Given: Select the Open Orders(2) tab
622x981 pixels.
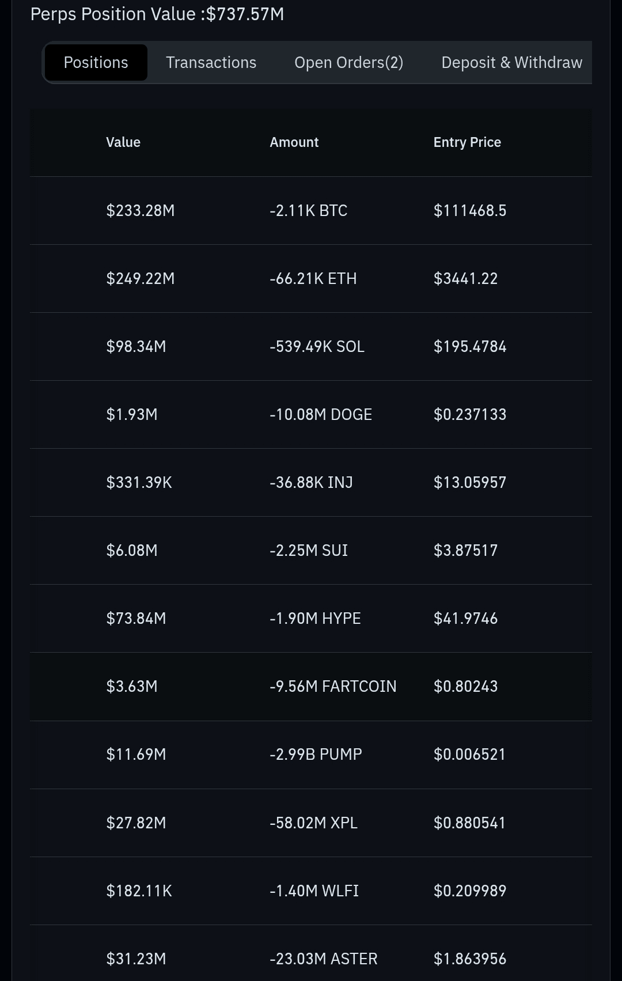Looking at the screenshot, I should point(348,62).
